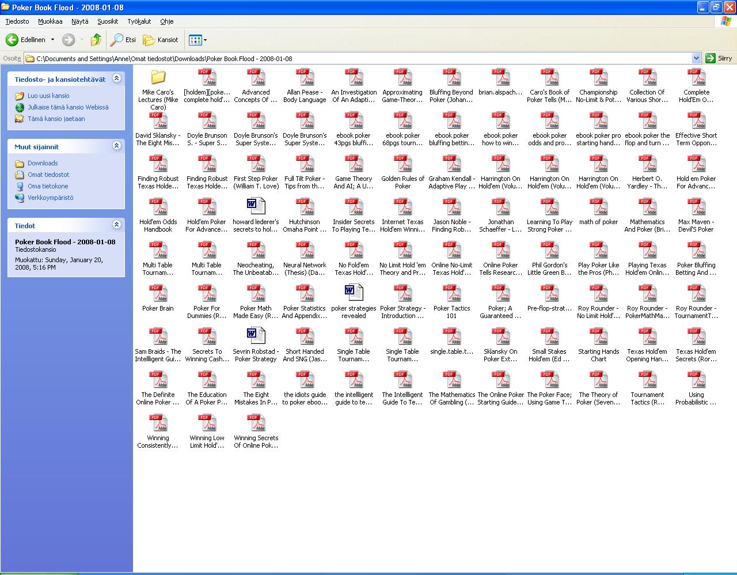Open the Edellinen back history dropdown arrow

pos(52,40)
